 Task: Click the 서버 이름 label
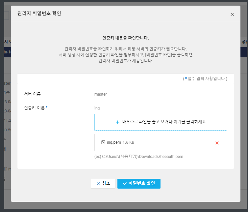32,94
